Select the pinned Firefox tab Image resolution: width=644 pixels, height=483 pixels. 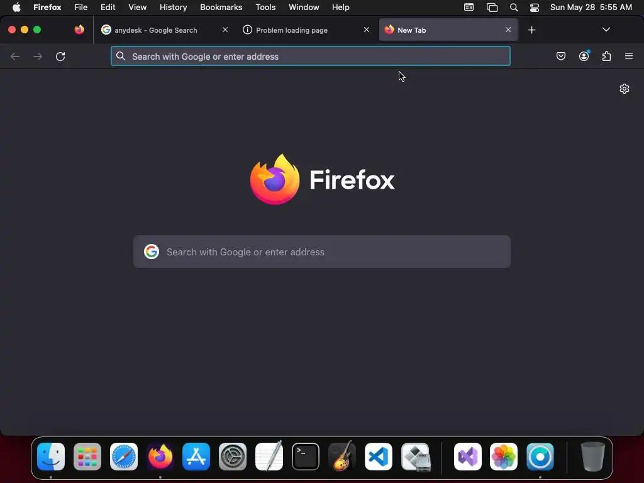79,30
